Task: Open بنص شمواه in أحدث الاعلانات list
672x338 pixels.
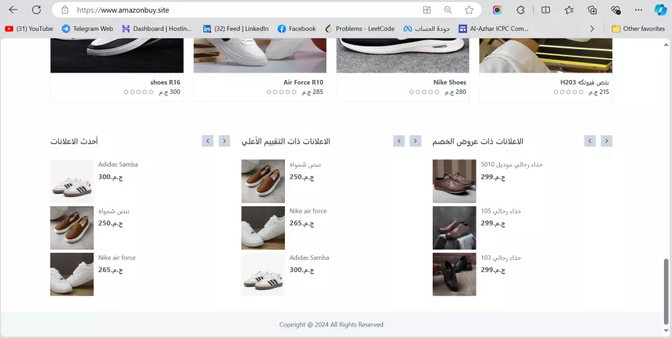Action: [114, 211]
